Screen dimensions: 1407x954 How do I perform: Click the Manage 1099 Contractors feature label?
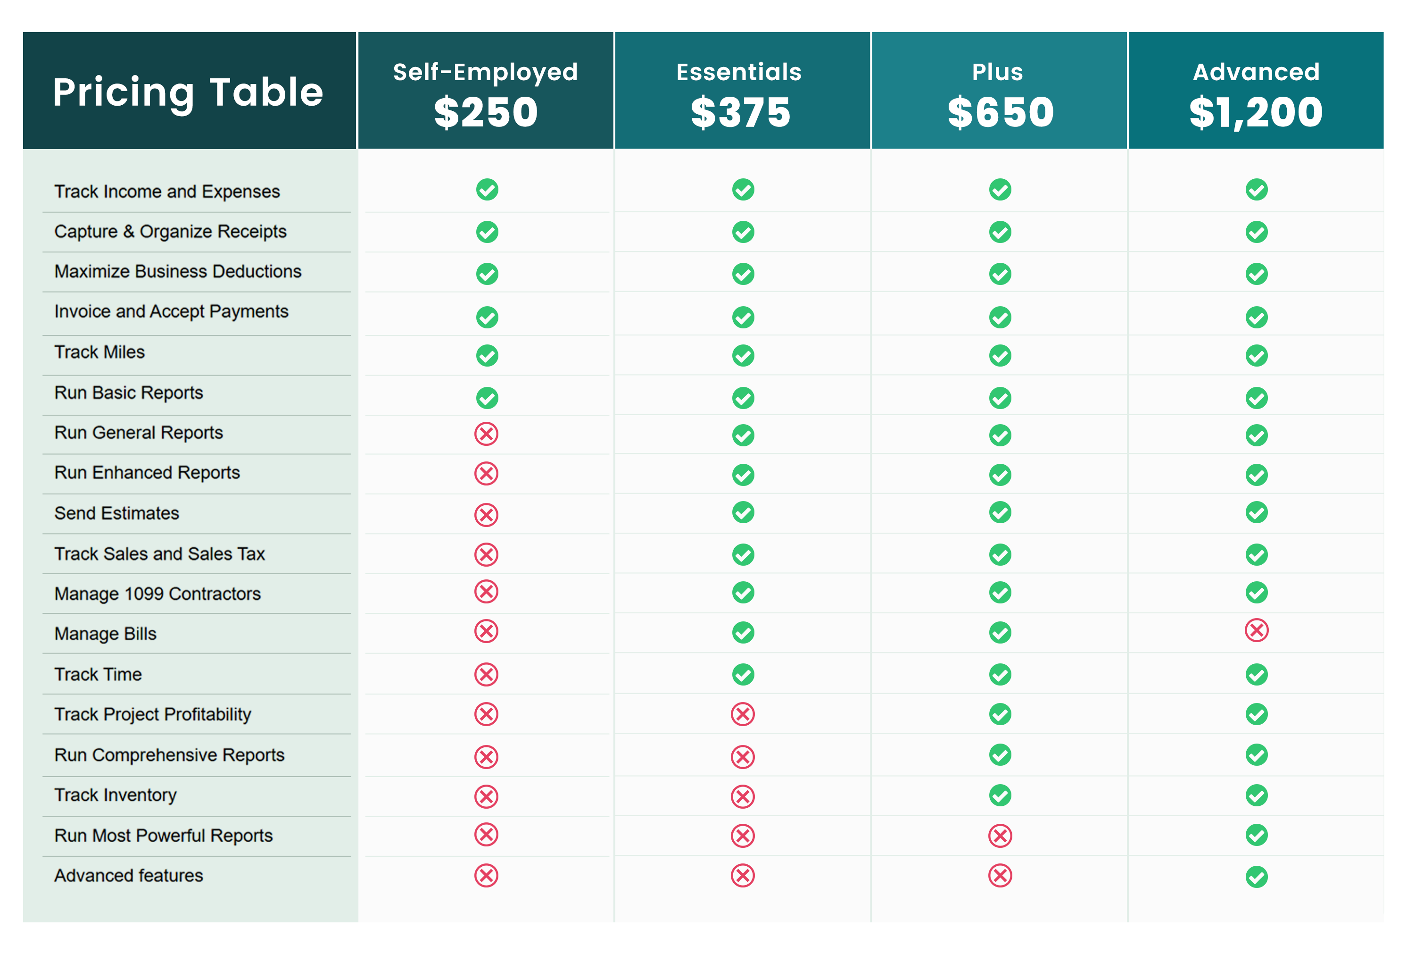pos(157,594)
